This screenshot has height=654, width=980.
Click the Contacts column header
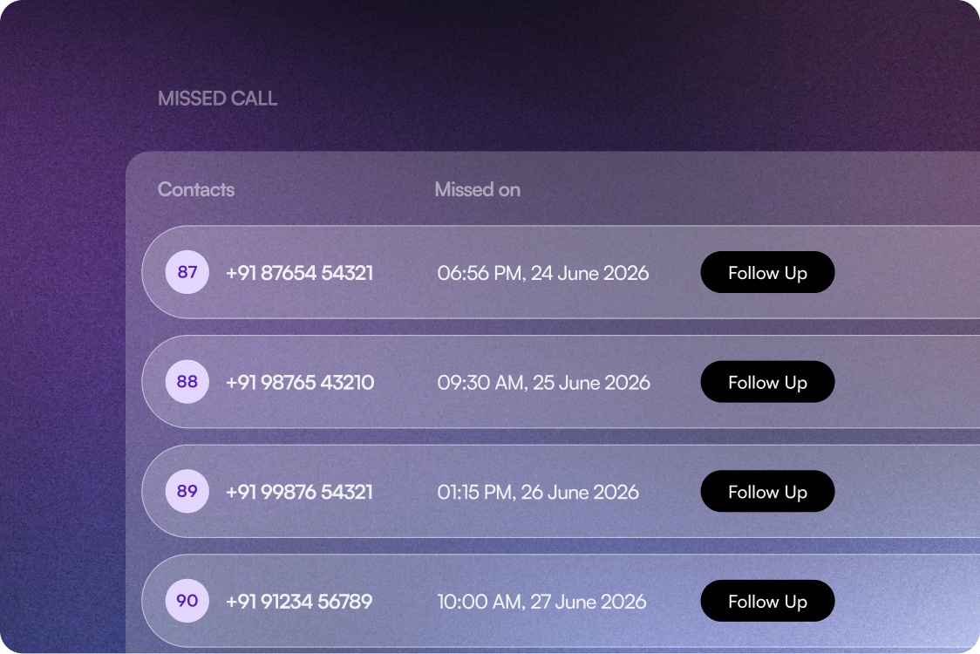coord(196,189)
